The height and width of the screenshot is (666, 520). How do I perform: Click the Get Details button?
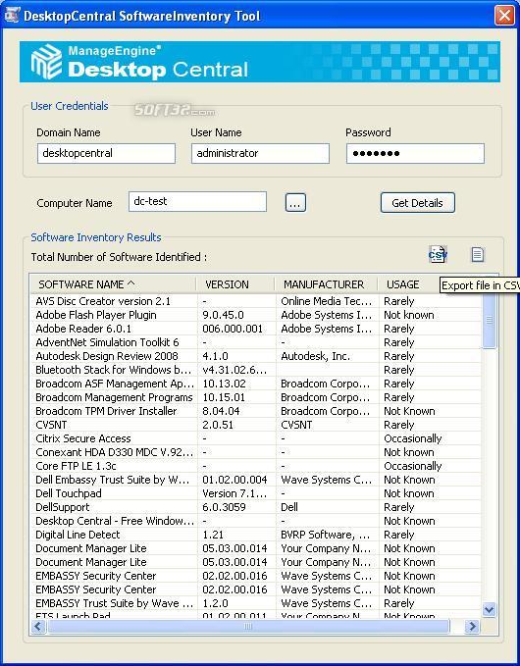pyautogui.click(x=418, y=203)
